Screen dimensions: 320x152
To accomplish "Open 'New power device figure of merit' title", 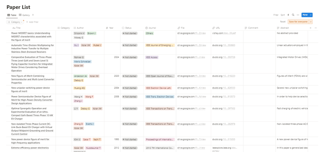I will tap(30, 141).
